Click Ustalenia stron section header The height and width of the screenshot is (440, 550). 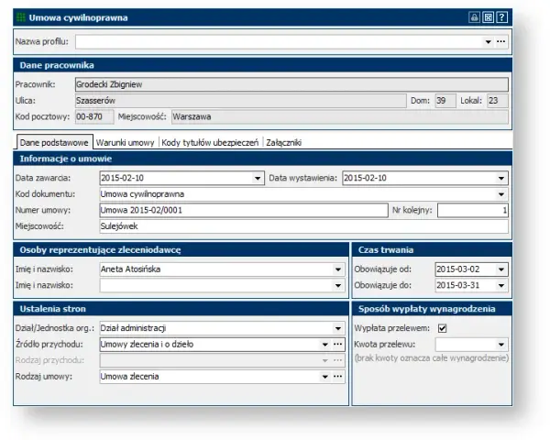(x=181, y=309)
